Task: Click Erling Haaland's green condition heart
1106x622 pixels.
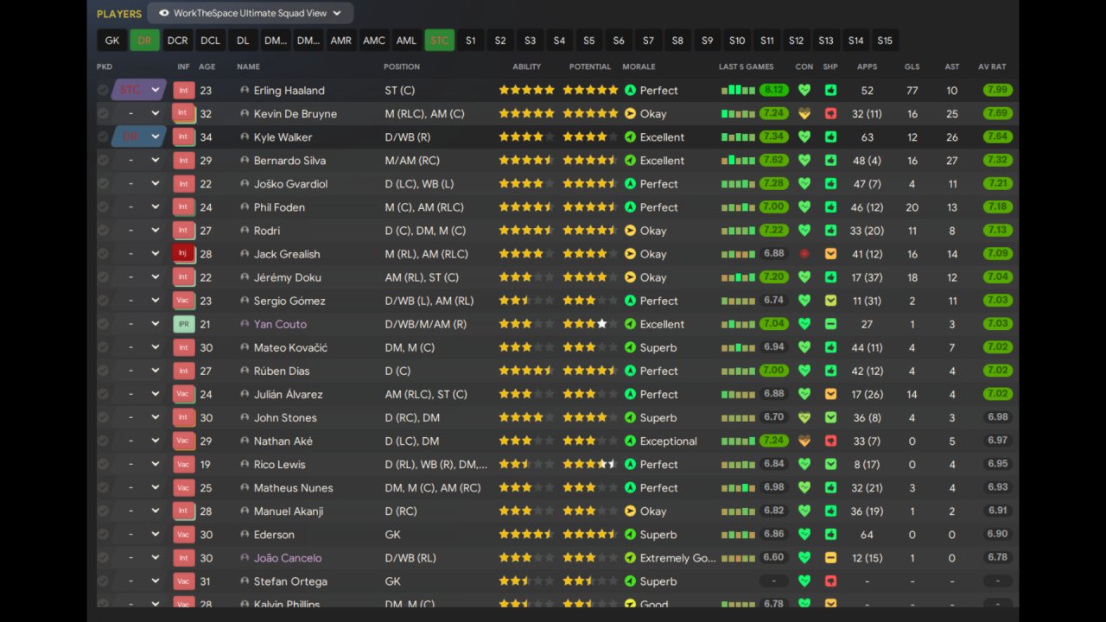Action: 804,90
